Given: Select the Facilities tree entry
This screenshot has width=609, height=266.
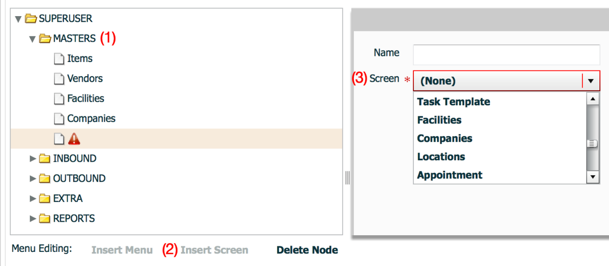Looking at the screenshot, I should coord(86,98).
